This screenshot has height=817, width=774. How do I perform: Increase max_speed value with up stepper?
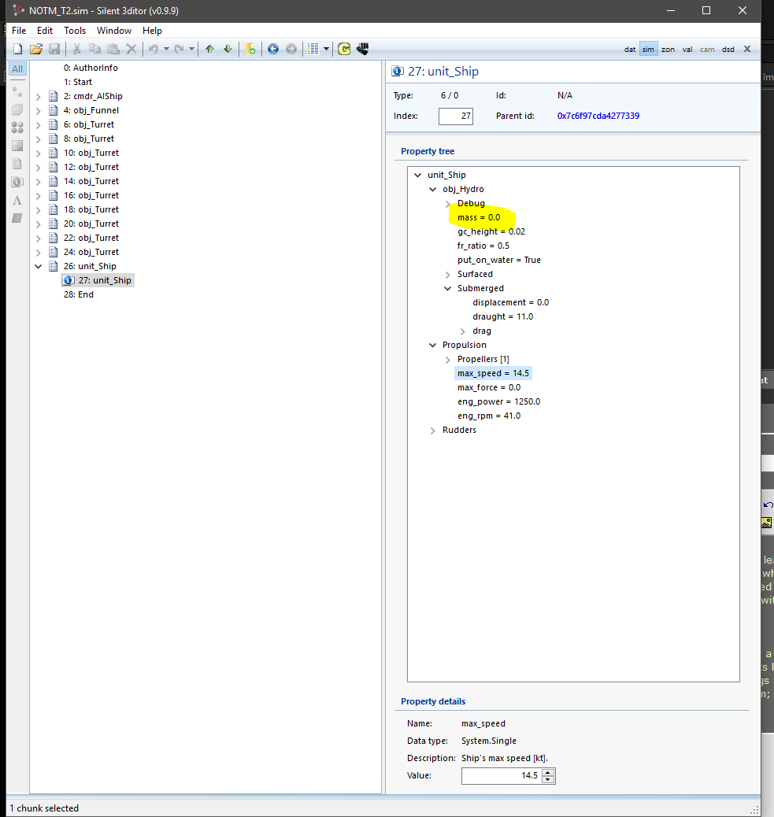548,772
